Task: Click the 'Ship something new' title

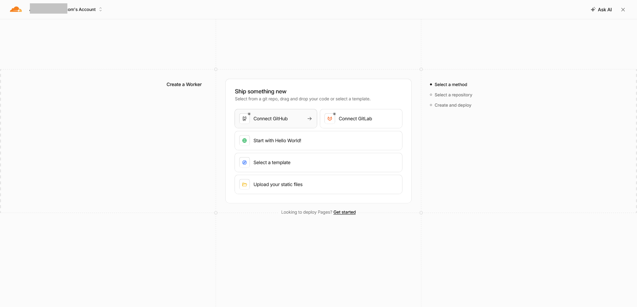Action: coord(260,91)
